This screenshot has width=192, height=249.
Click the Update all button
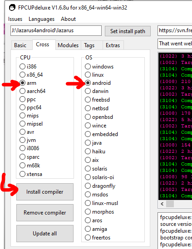pos(45,234)
